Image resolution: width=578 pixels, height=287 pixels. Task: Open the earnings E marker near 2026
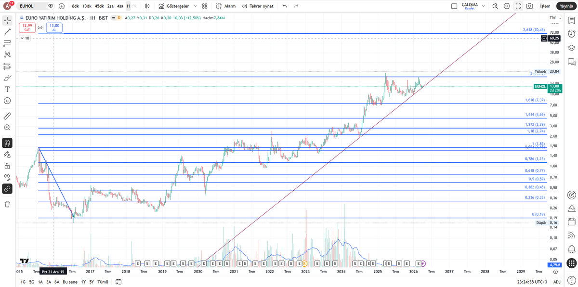tap(418, 263)
